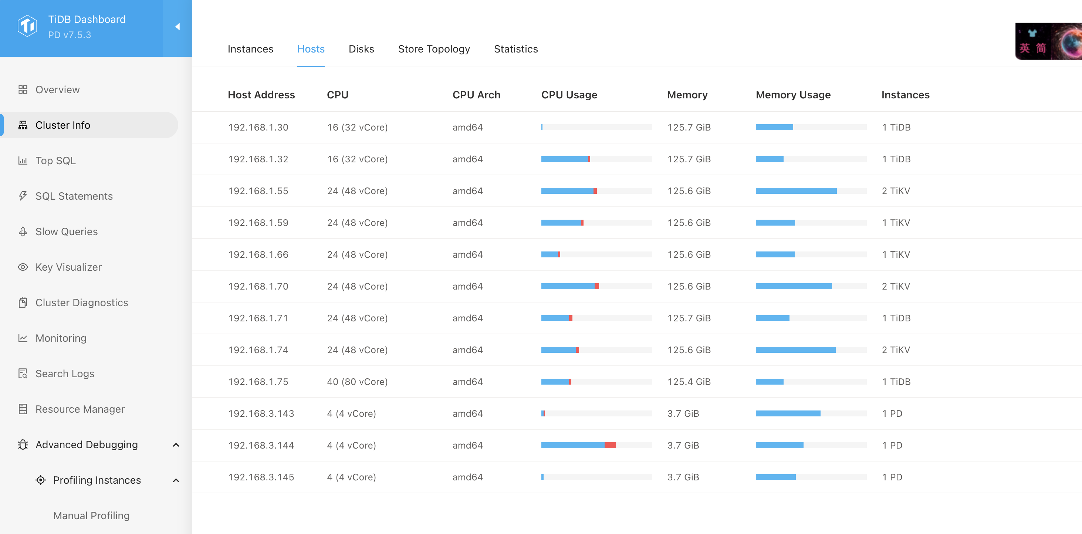Click the Search Logs document icon

[23, 374]
